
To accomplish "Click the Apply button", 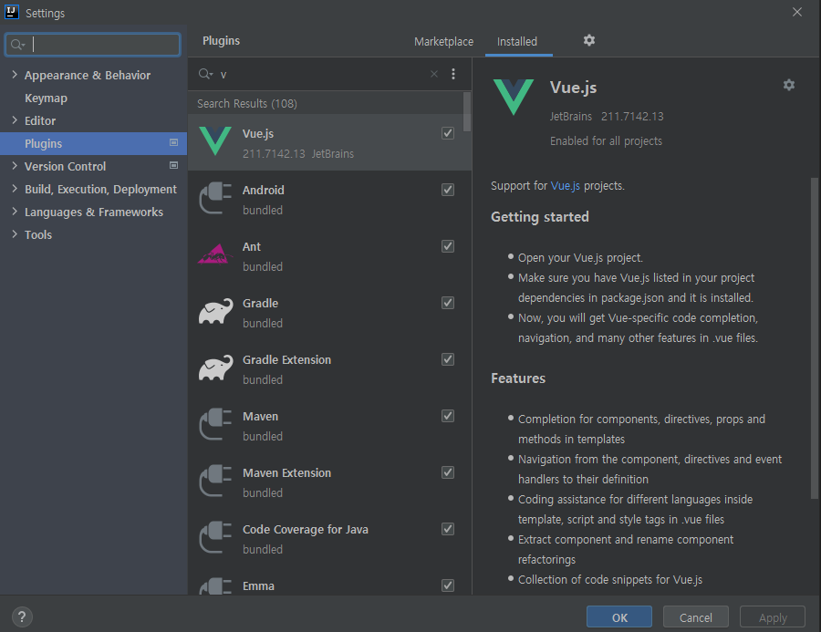I will [x=773, y=616].
